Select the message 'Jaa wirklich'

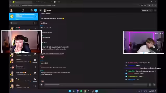coord(44,63)
